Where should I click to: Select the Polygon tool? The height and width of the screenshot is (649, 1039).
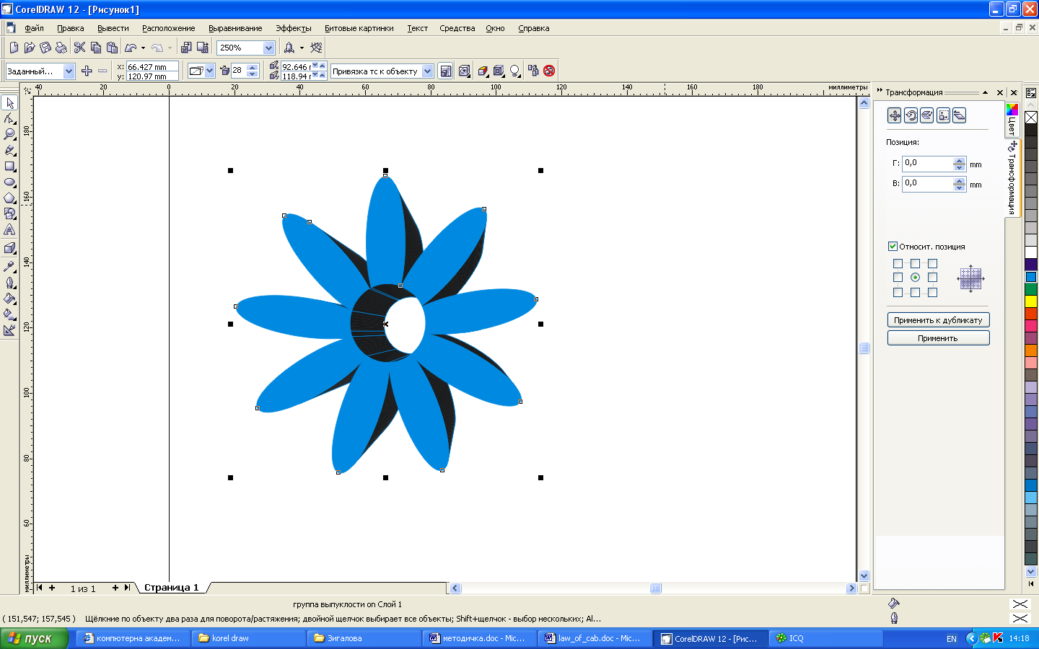click(x=9, y=198)
